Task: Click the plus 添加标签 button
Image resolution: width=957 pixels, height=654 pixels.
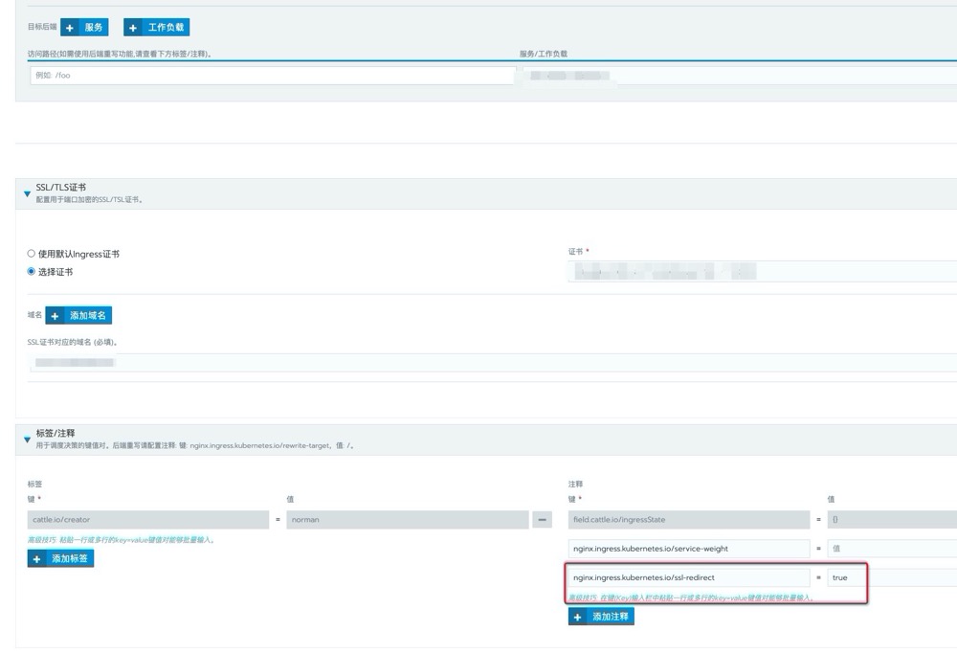Action: (61, 558)
